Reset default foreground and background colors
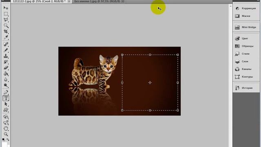The image size is (261, 147). (4, 139)
